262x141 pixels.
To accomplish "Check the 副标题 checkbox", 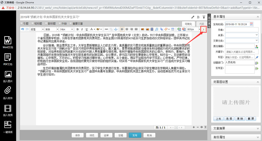I will [46, 23].
